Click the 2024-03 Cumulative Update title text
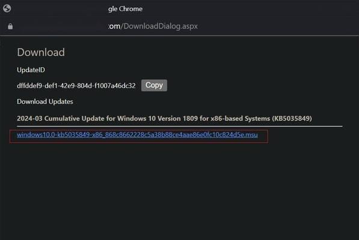The height and width of the screenshot is (240, 359). tap(164, 118)
